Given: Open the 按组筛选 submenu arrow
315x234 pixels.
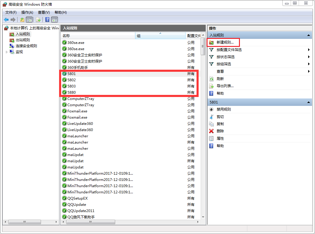Looking at the screenshot, I should pos(309,64).
